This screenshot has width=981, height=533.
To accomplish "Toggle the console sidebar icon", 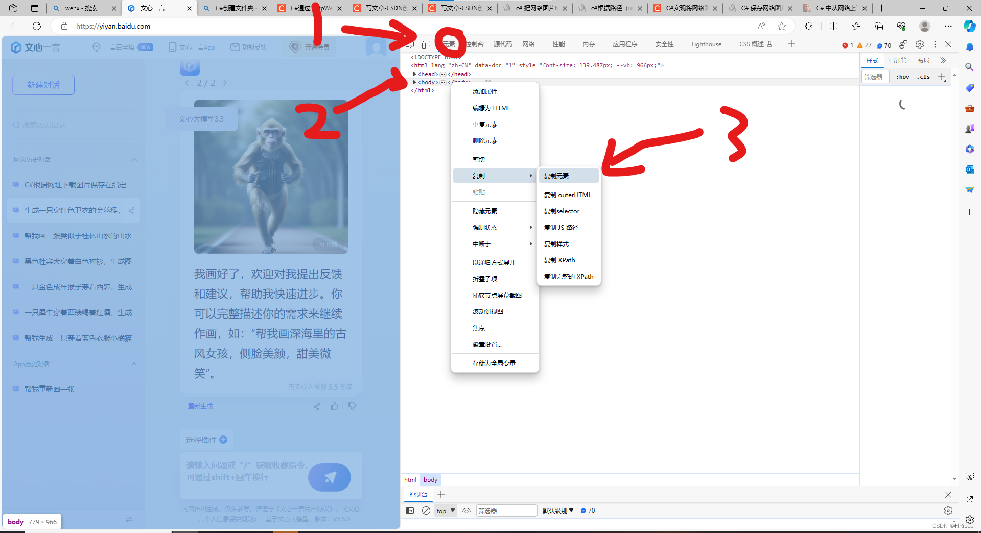I will [410, 511].
